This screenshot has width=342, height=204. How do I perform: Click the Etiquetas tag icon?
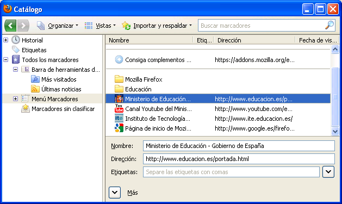click(x=16, y=50)
